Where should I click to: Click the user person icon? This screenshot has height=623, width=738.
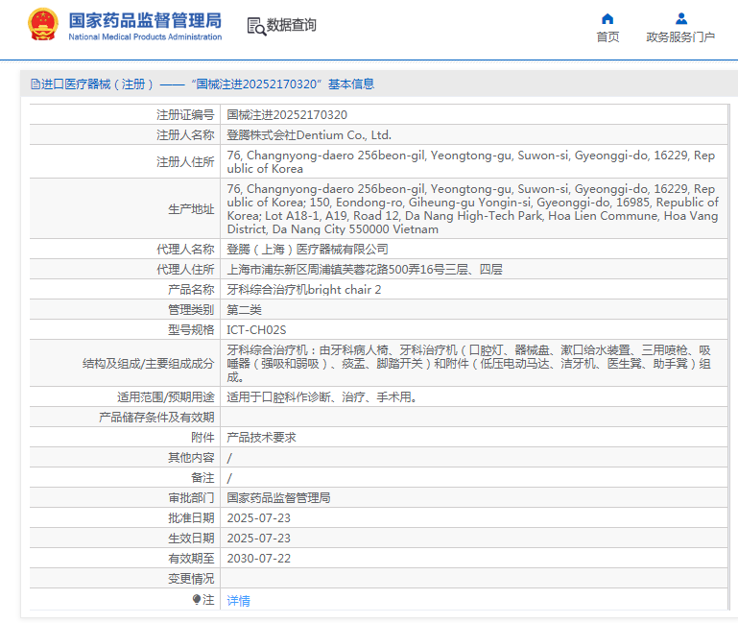(x=680, y=19)
